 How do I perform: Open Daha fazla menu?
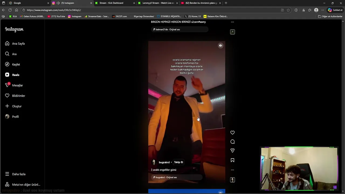coord(15,174)
